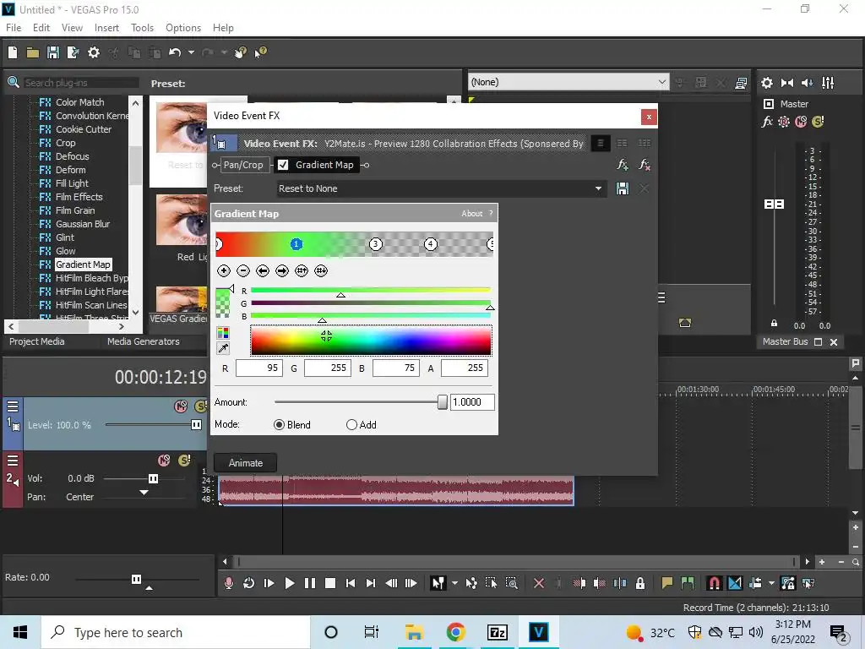This screenshot has height=649, width=865.
Task: Select gradient color stop 4
Action: coord(430,244)
